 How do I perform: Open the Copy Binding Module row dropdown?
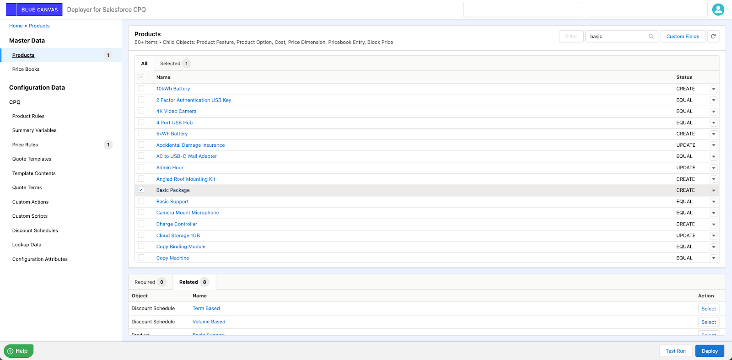tap(713, 247)
